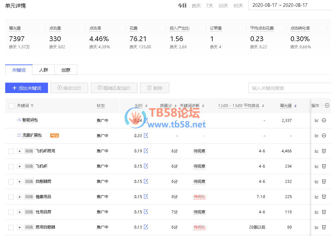Select the checkbox beside 自慰器男
Image resolution: width=331 pixels, height=236 pixels.
click(11, 182)
